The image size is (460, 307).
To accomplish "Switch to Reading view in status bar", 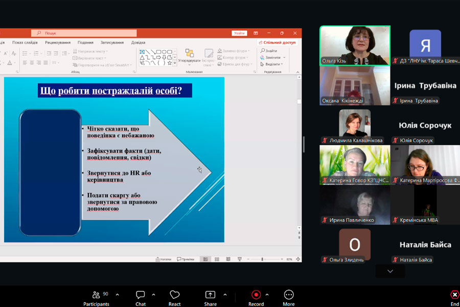I will point(228,259).
